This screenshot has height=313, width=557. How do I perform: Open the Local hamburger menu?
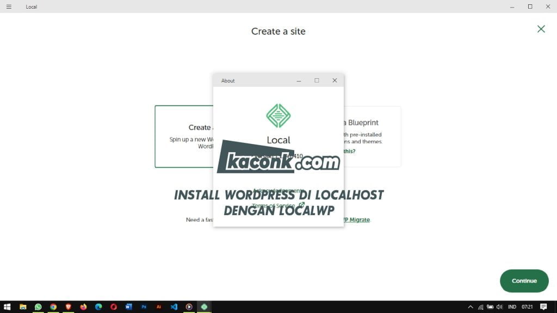click(x=9, y=7)
